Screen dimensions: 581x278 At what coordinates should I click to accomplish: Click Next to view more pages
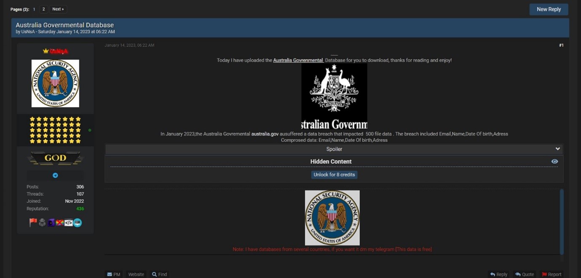(58, 8)
